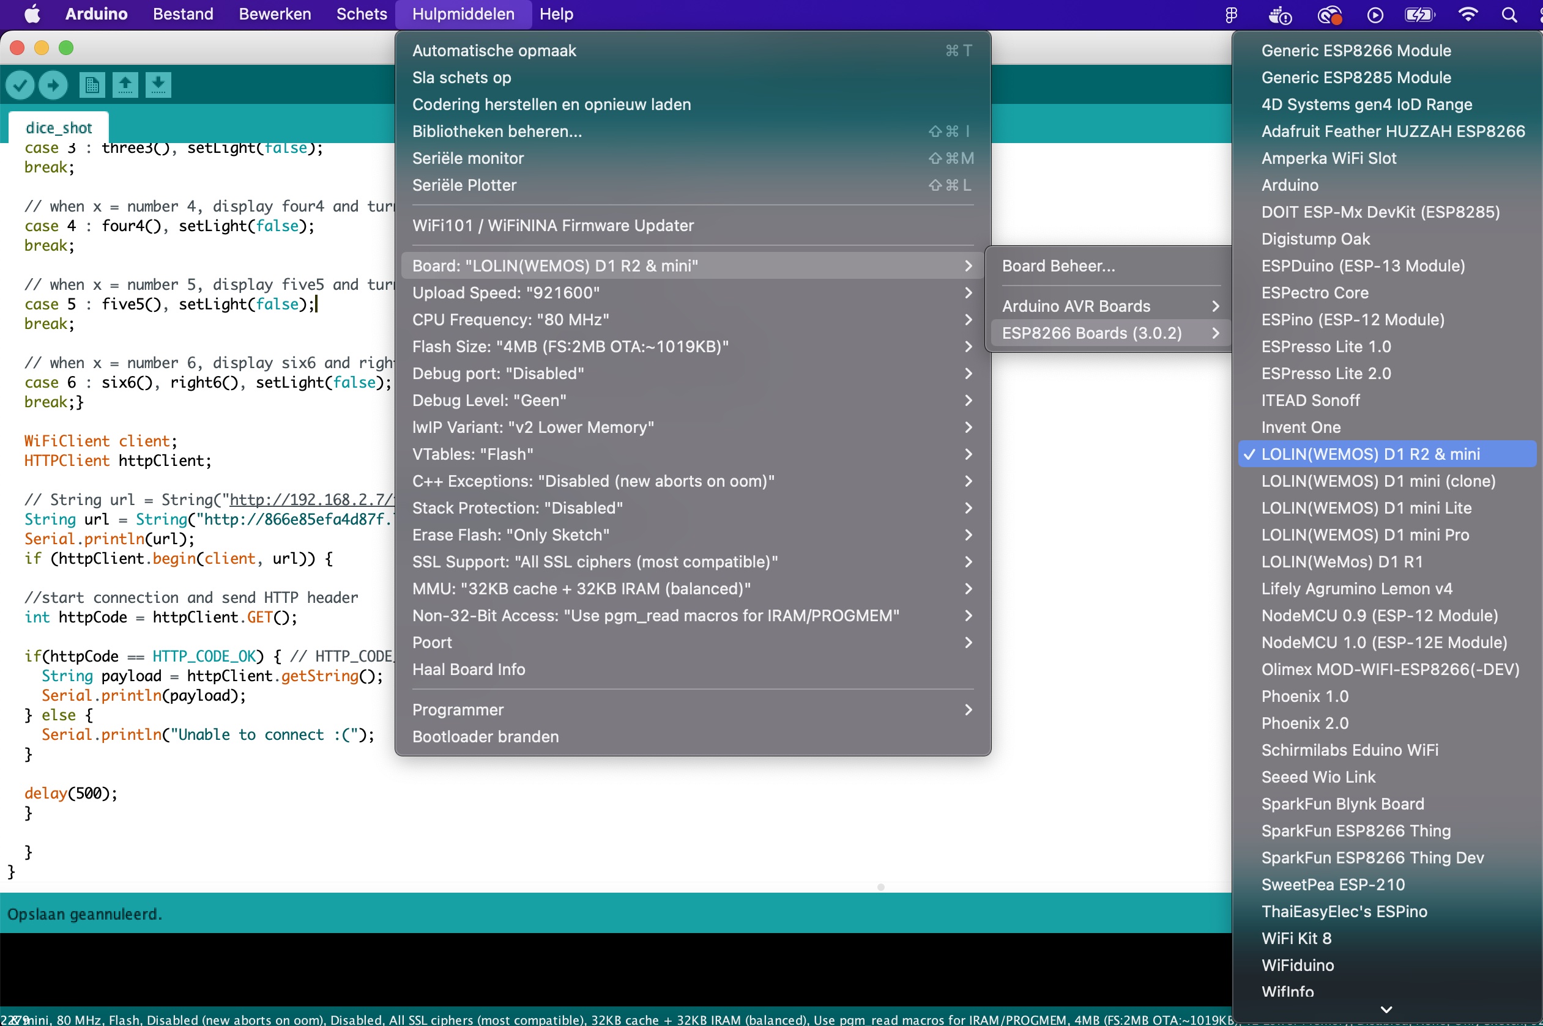
Task: Click Bootloader branden entry
Action: pos(693,737)
